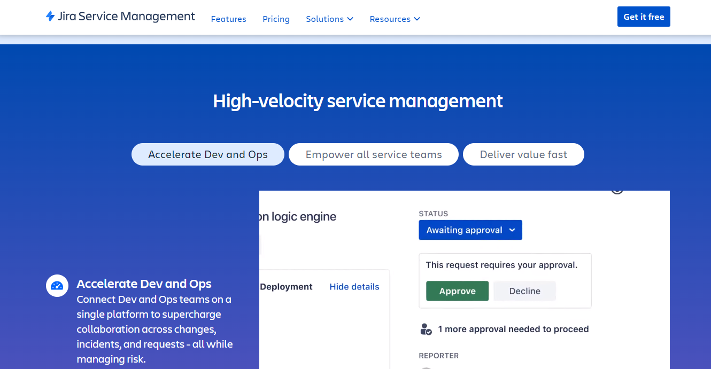The height and width of the screenshot is (369, 711).
Task: Click the Hide details link
Action: click(354, 287)
